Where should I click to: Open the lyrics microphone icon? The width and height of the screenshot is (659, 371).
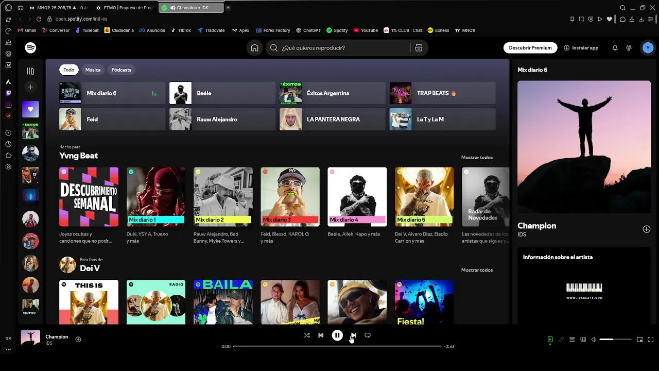point(561,340)
